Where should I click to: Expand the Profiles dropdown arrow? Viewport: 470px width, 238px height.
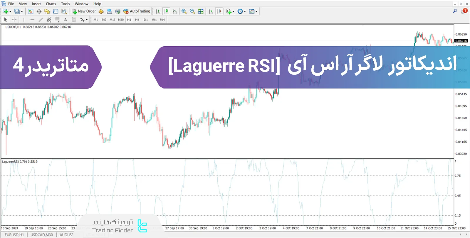[22, 11]
